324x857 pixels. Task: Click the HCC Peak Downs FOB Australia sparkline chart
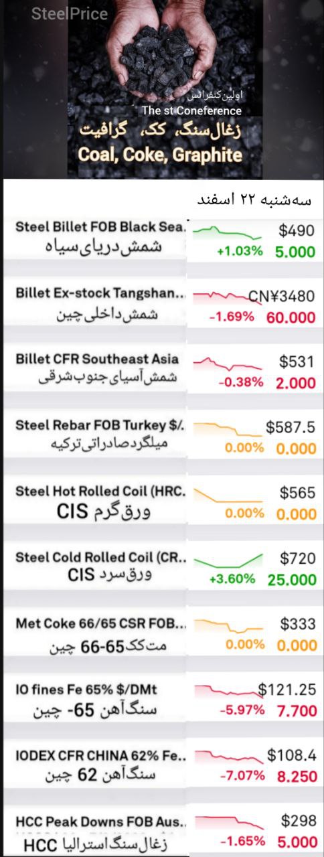pos(226,822)
